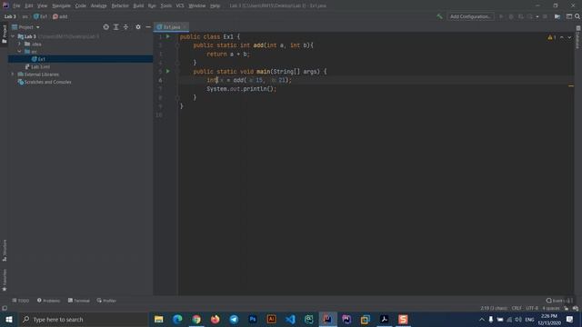Click Collapse All in Project panel header
Screen dimensions: 582x327
click(x=125, y=27)
